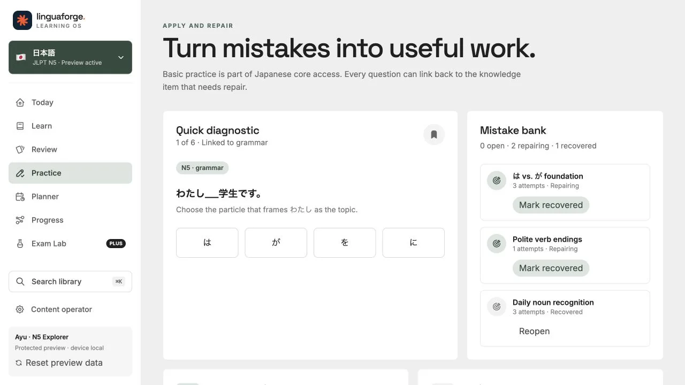Go to the Learn section
685x385 pixels.
tap(70, 126)
